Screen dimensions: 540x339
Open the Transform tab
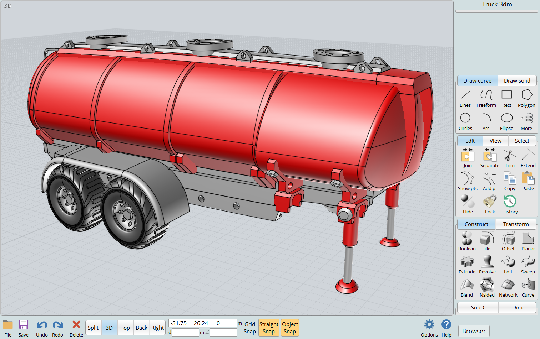coord(516,224)
